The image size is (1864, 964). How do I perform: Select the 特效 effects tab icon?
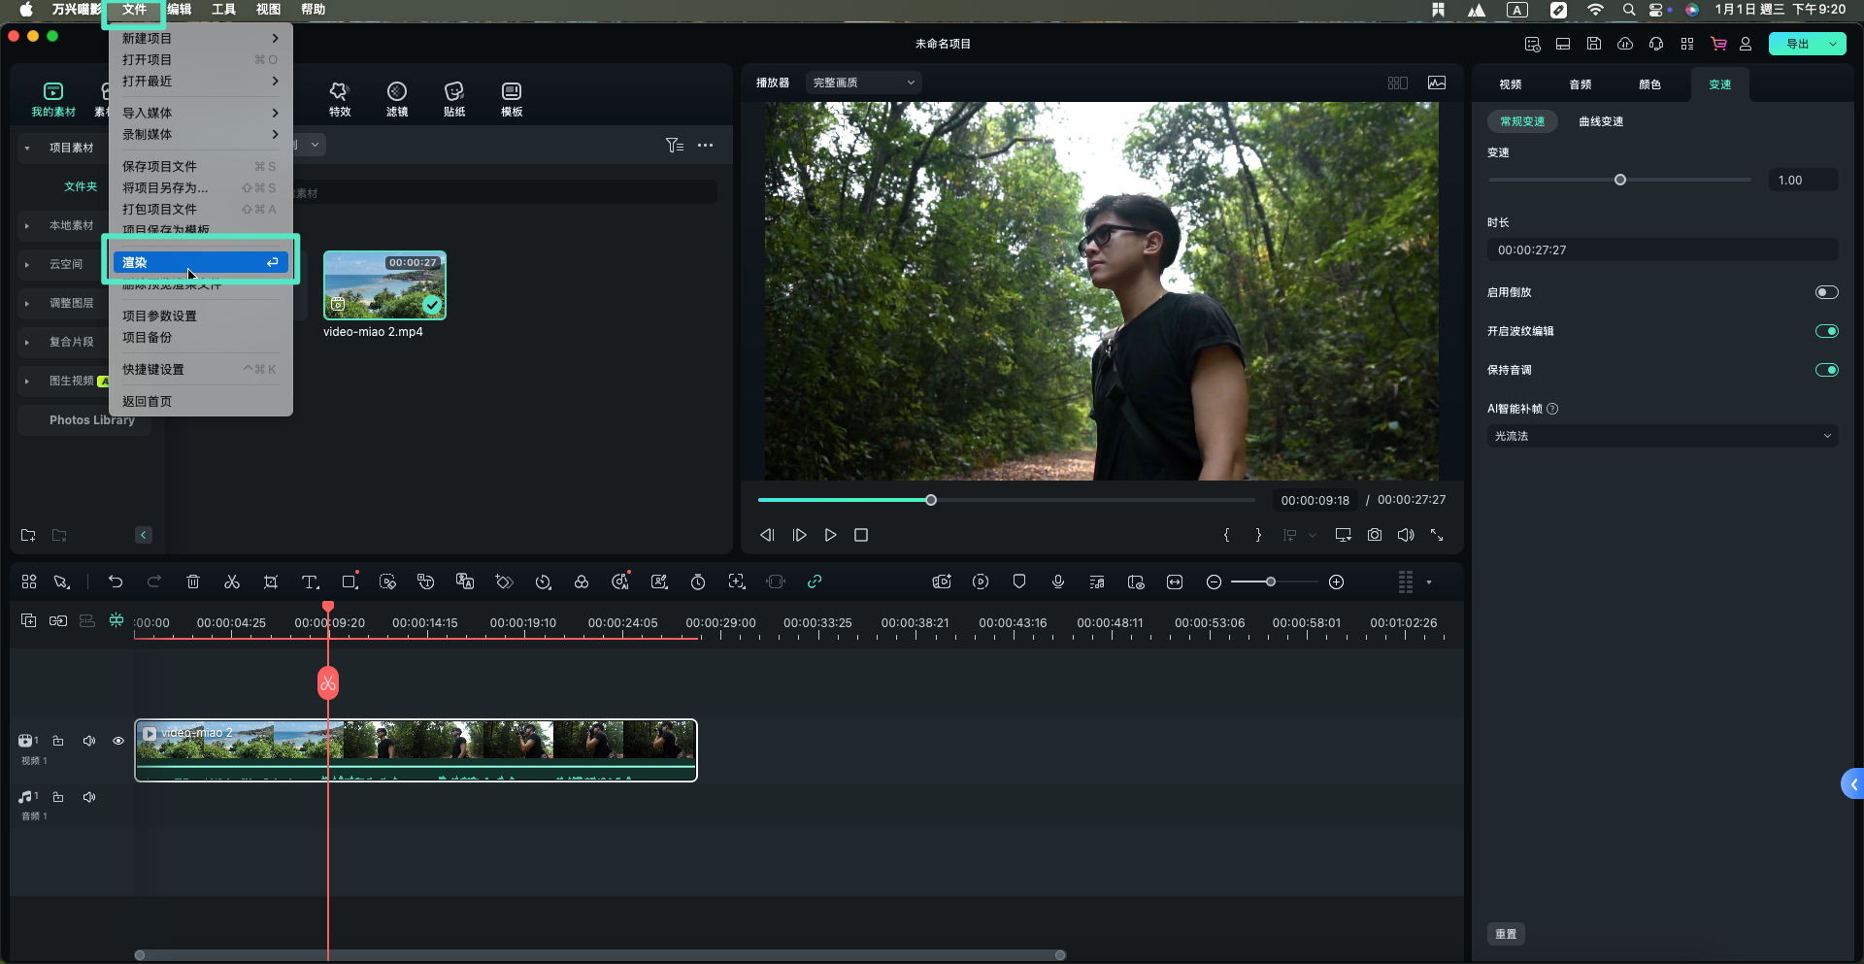point(339,91)
